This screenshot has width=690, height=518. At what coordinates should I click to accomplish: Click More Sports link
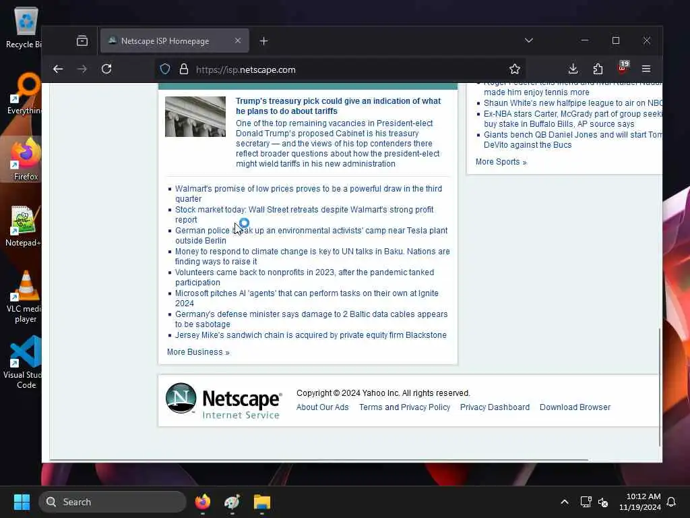pos(501,162)
